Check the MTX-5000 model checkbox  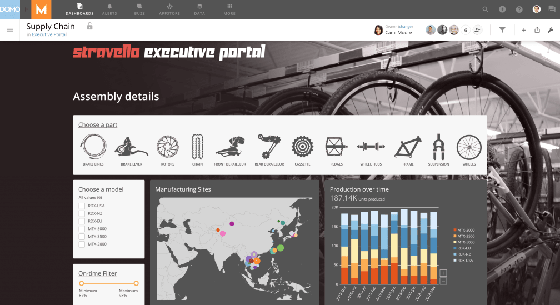point(82,229)
